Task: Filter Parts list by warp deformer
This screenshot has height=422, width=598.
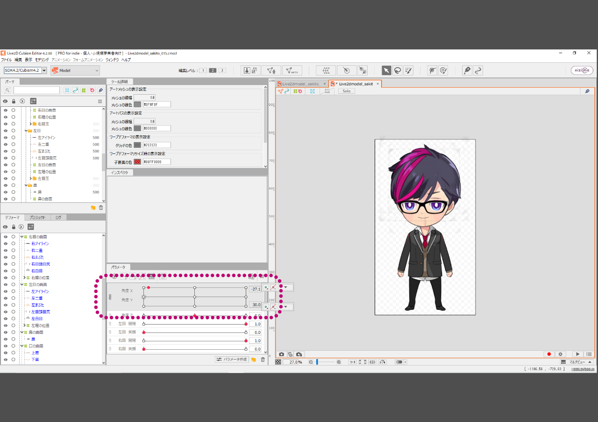Action: pyautogui.click(x=84, y=90)
